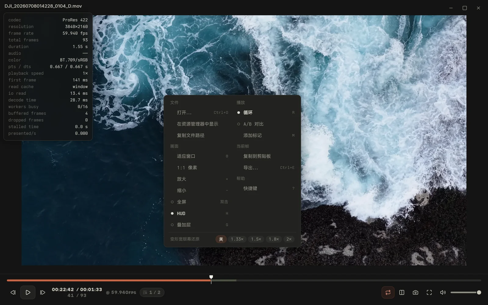Enter fullscreen via the bottom bar icon
The height and width of the screenshot is (305, 488).
tap(429, 293)
